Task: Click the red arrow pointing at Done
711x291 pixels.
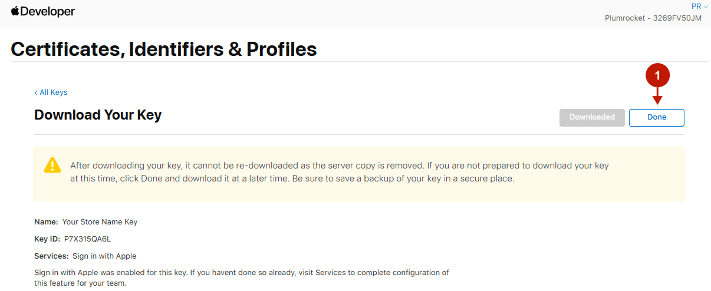Action: [657, 95]
